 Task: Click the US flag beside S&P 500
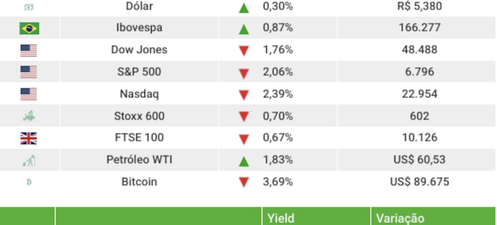tap(29, 72)
